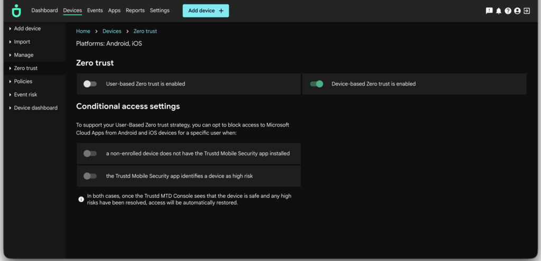Click the sign out icon
Screen dimensions: 541x261
pos(527,11)
